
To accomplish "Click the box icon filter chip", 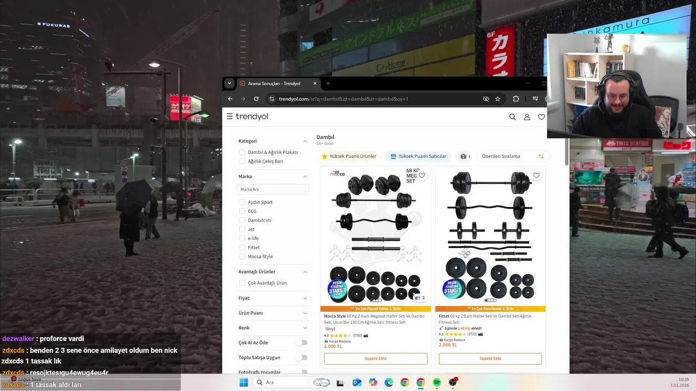I will coord(463,156).
